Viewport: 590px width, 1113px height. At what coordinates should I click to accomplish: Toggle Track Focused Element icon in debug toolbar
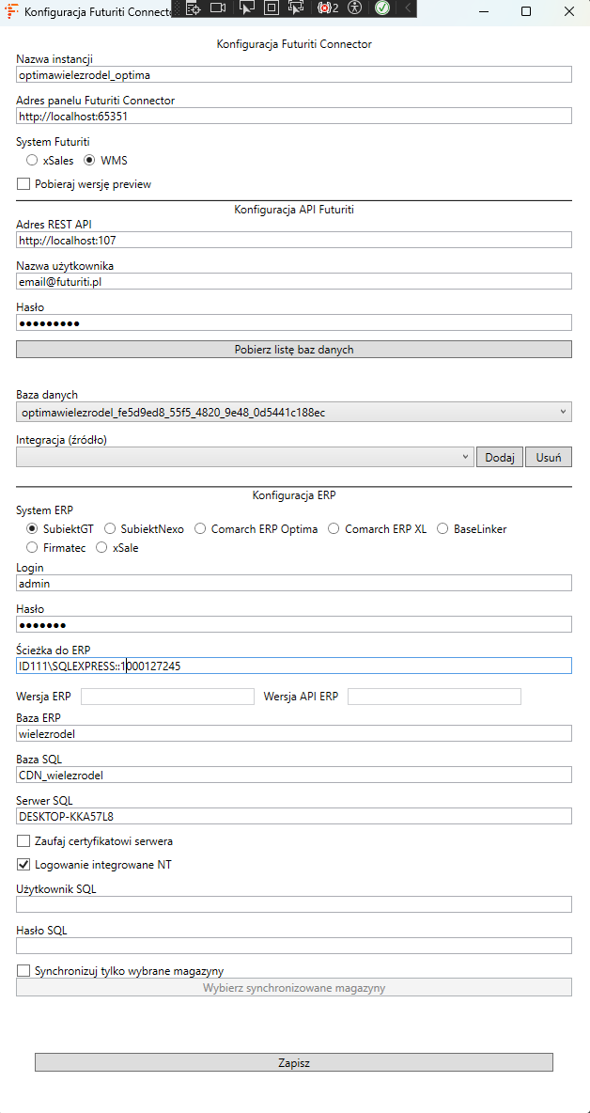[296, 8]
